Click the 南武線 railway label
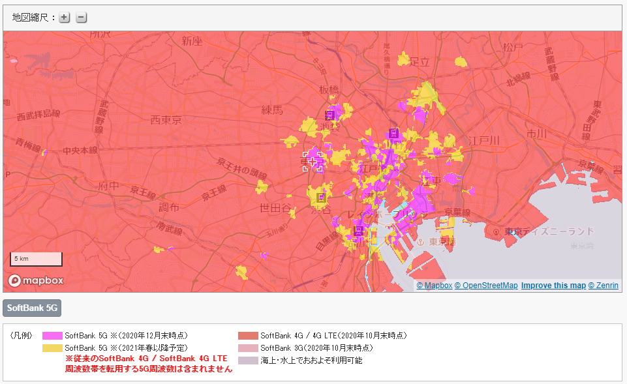The image size is (627, 384). point(170,228)
